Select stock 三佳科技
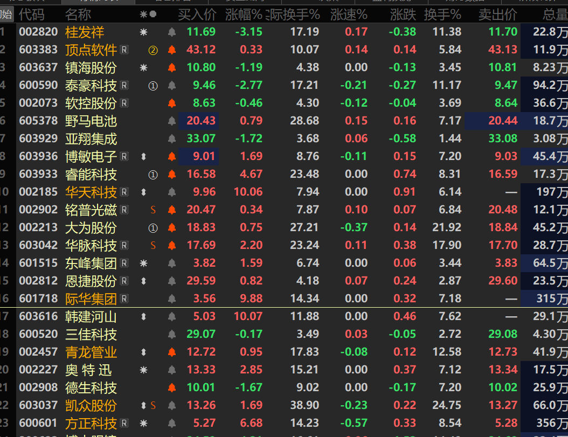This screenshot has height=437, width=568. pos(91,334)
